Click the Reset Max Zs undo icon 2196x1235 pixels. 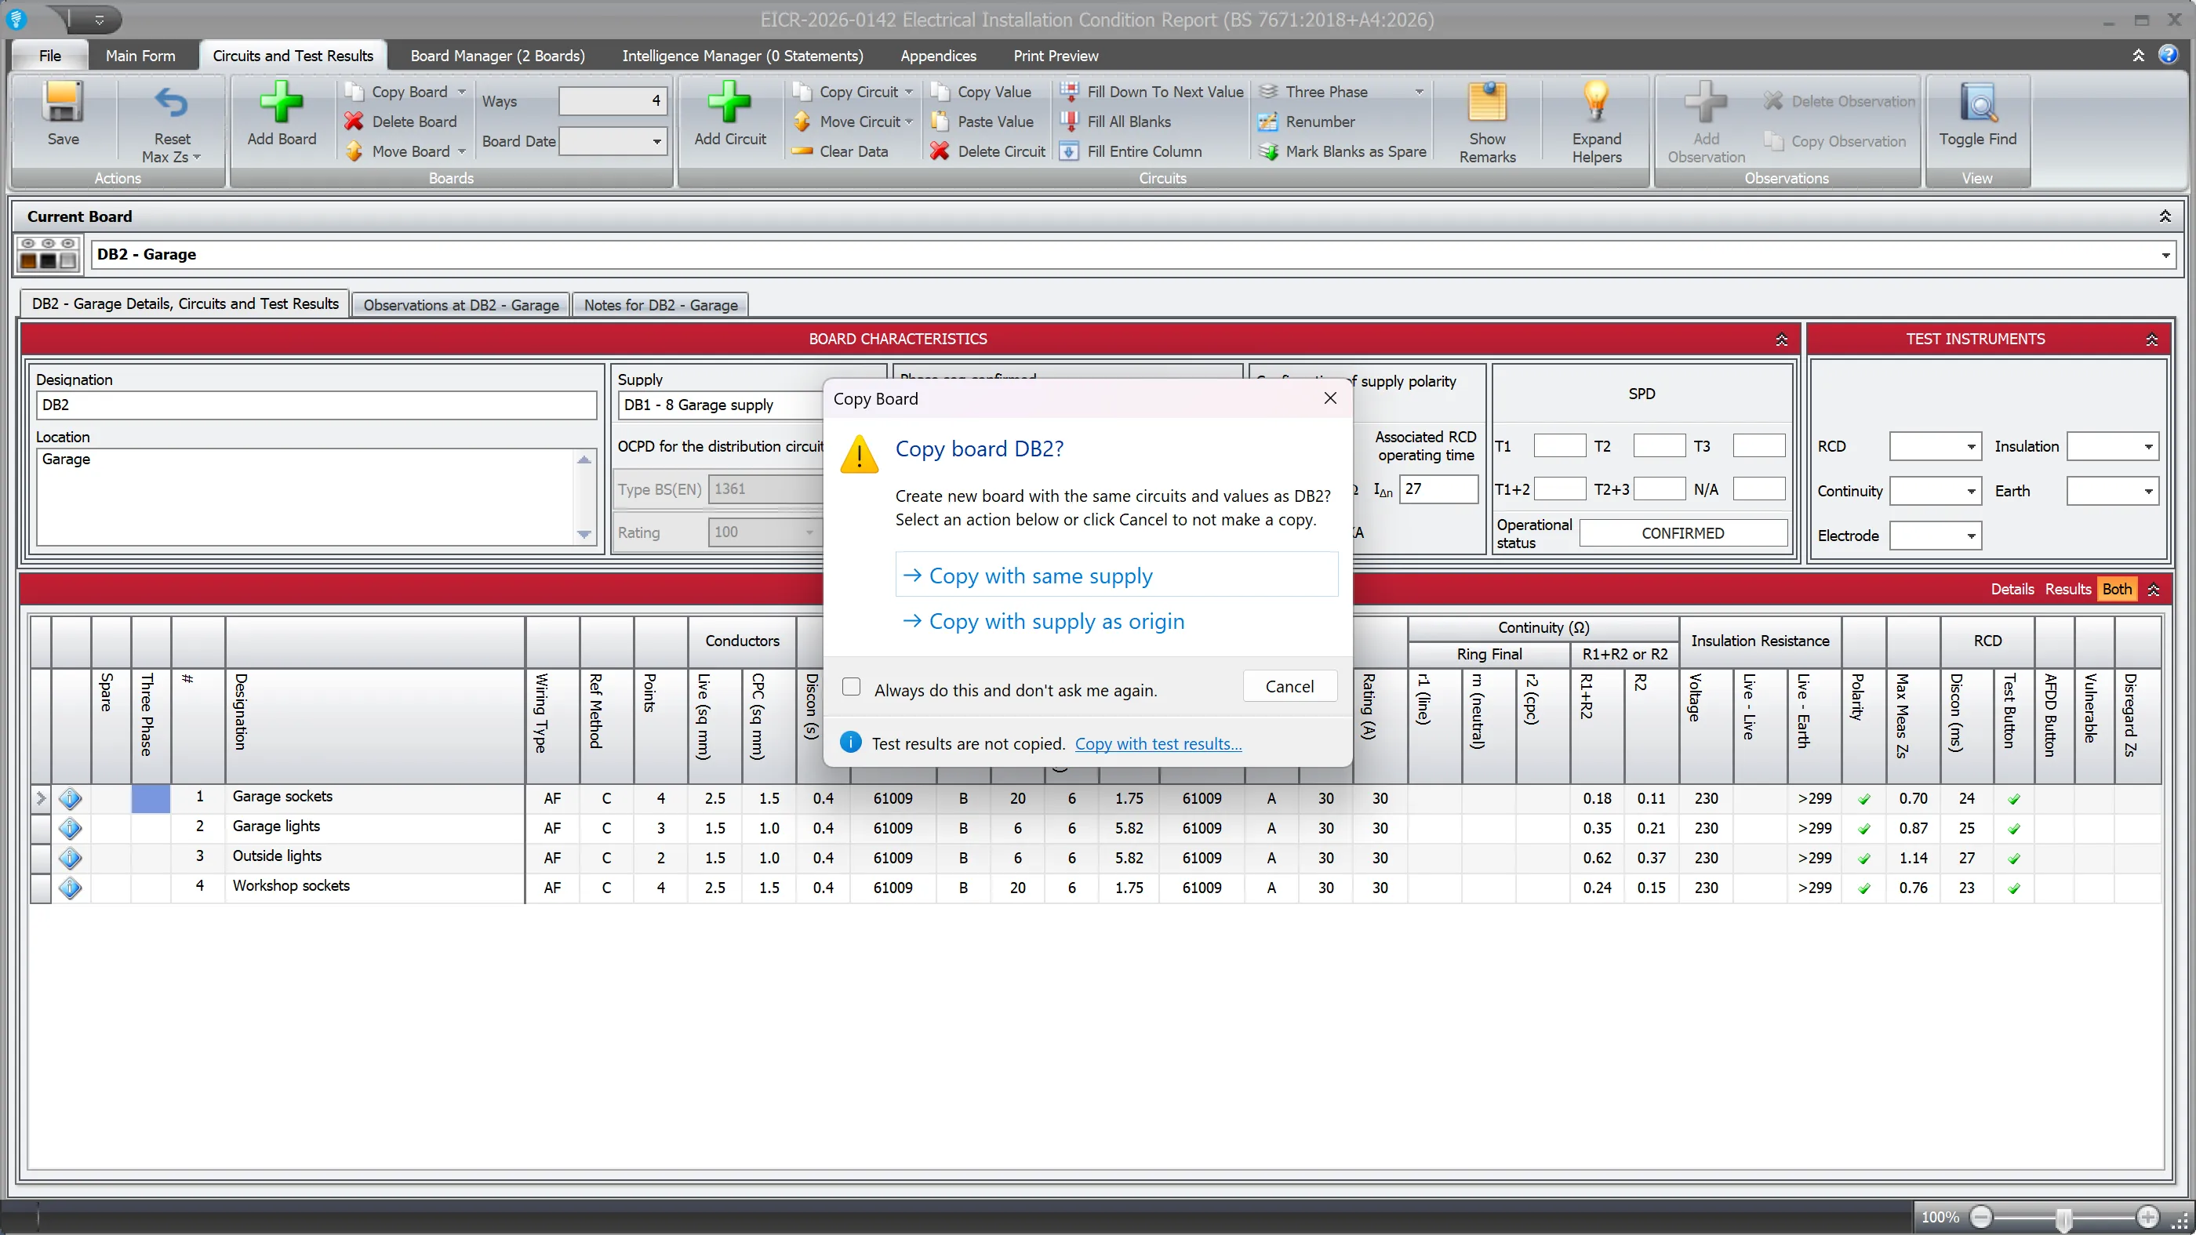coord(171,104)
